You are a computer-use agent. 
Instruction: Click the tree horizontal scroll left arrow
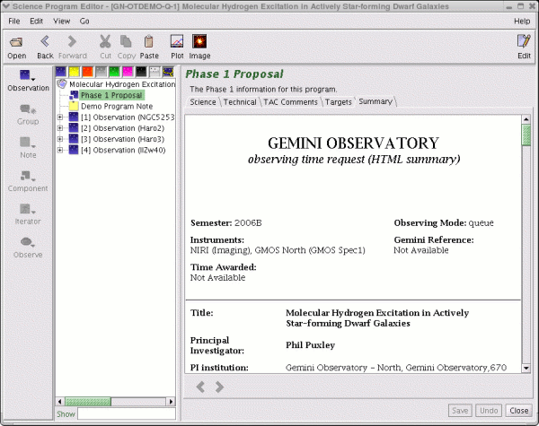tap(60, 401)
